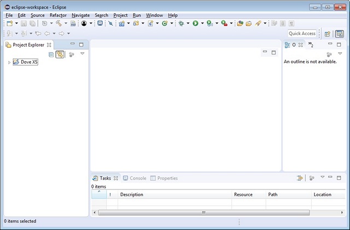Sort by the Description column header
Viewport: 350px width, 230px height.
[x=174, y=194]
